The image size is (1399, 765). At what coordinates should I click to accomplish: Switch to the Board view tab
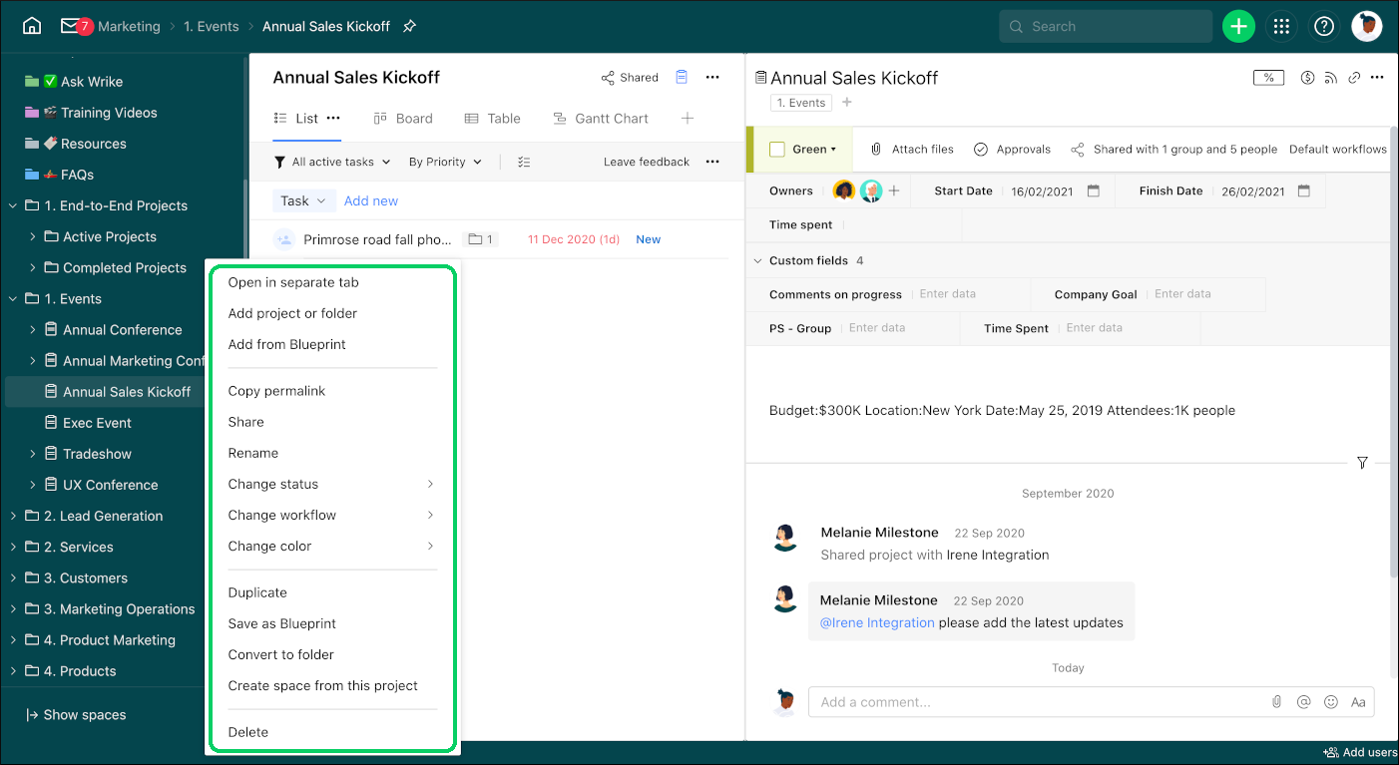click(402, 118)
